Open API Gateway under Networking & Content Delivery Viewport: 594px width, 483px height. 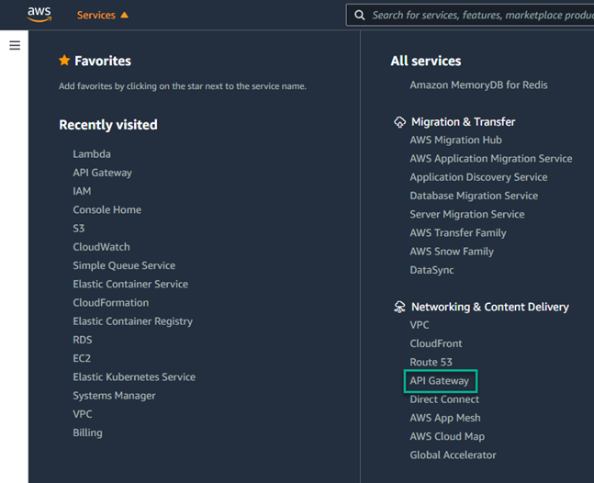pyautogui.click(x=440, y=381)
